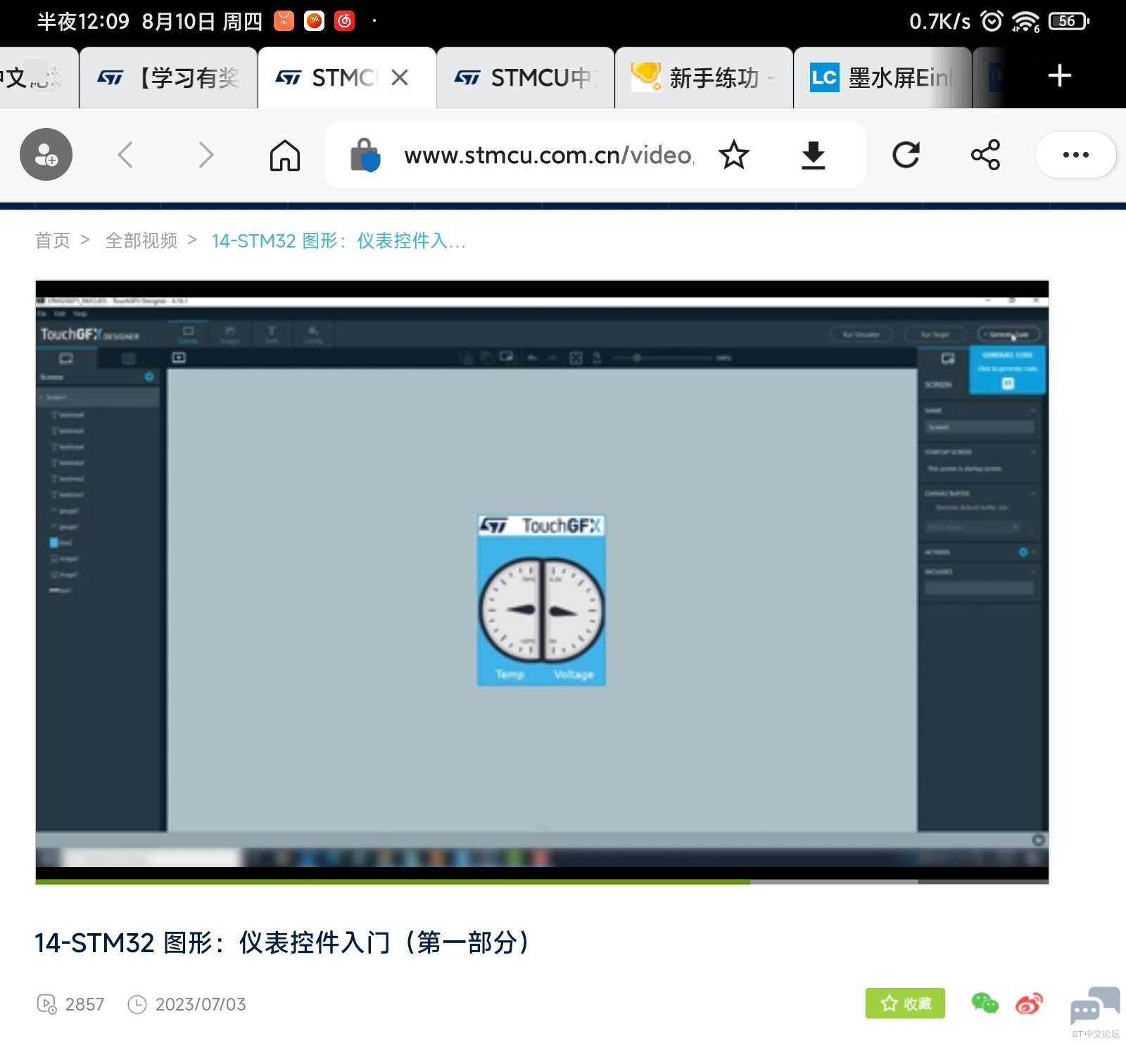The width and height of the screenshot is (1126, 1045).
Task: Click the 收藏 favorite button
Action: (x=905, y=1003)
